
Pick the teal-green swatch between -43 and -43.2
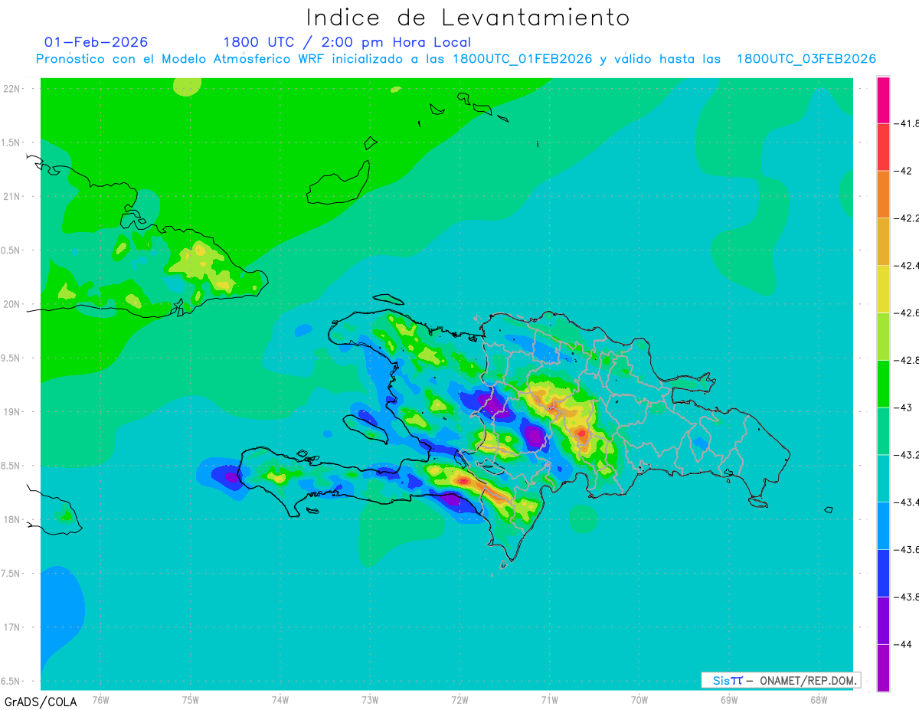(883, 431)
